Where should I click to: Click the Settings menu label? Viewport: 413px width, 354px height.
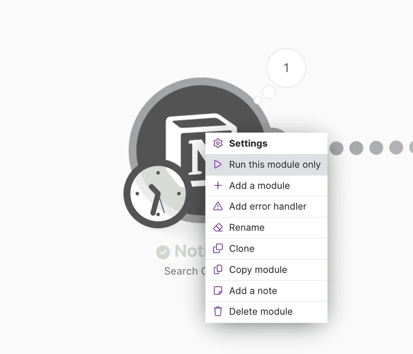[x=248, y=143]
